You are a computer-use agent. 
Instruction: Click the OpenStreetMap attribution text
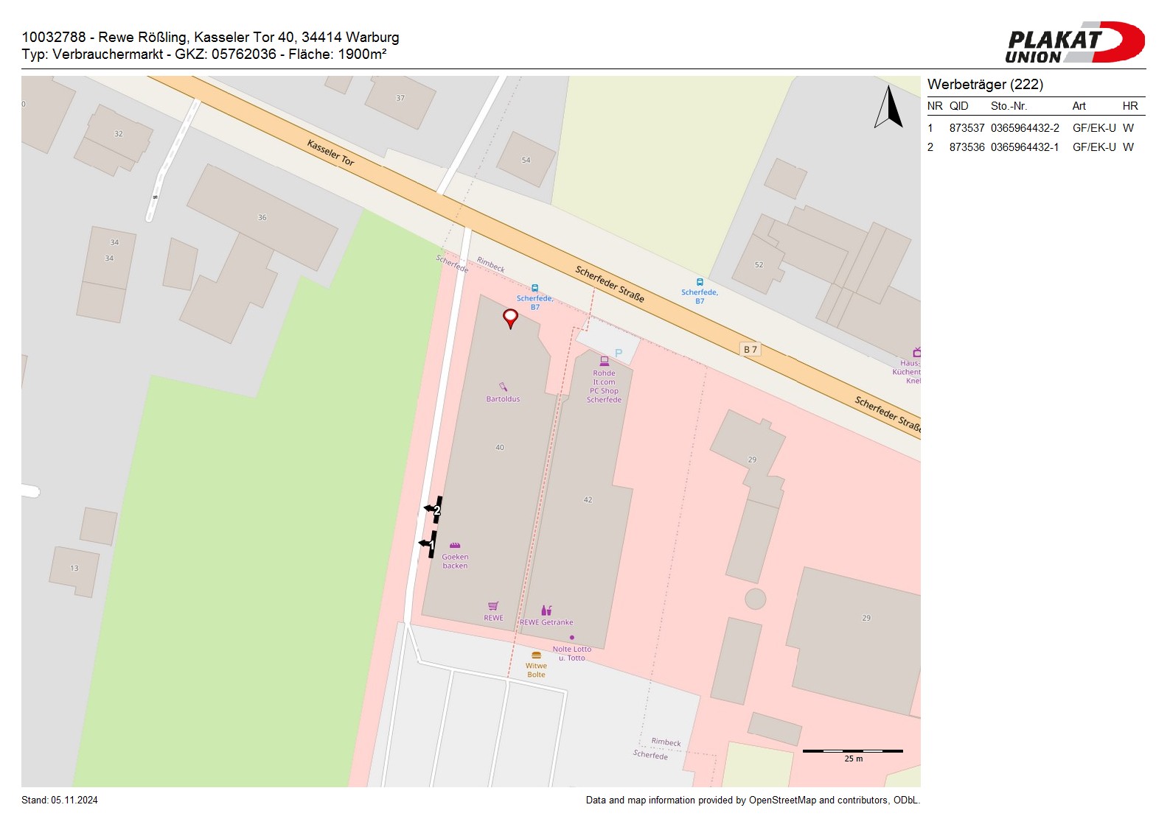click(752, 800)
